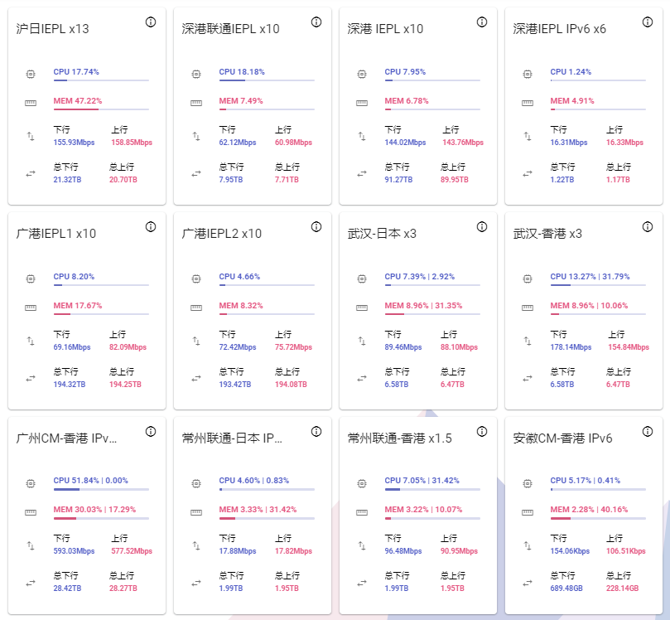
Task: Show info for 深港IEPL IPv6 x6 card
Action: pos(647,22)
